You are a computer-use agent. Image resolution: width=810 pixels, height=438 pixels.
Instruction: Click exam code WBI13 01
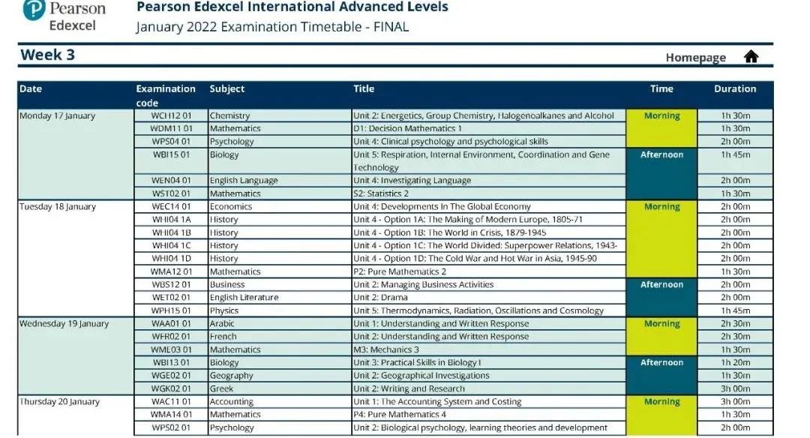point(171,362)
